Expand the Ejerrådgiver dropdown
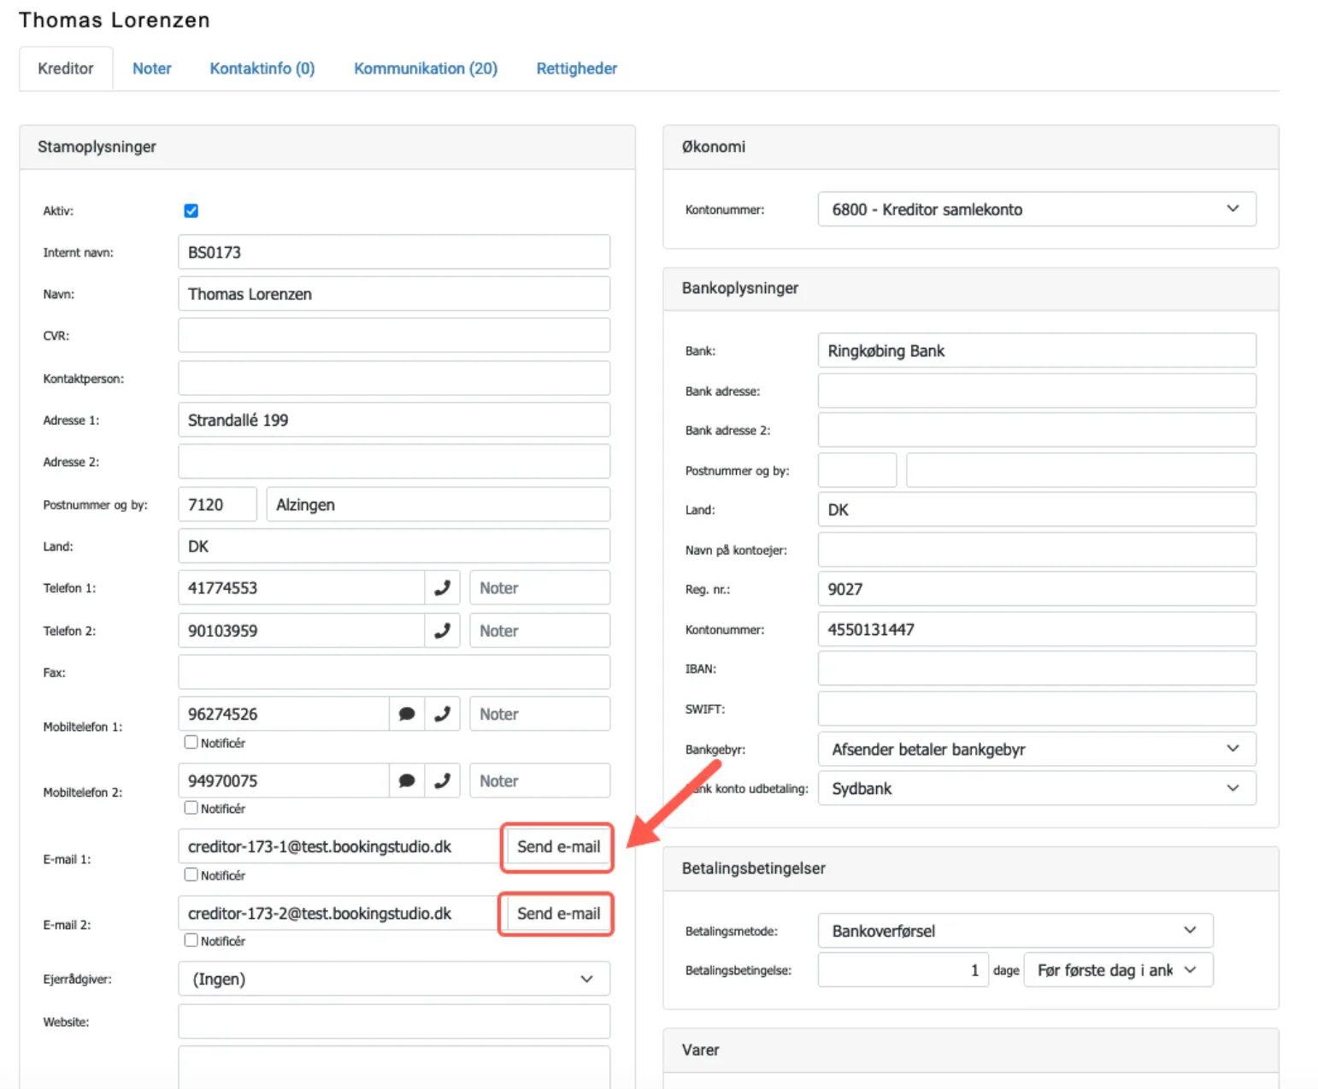This screenshot has height=1089, width=1318. pos(393,980)
